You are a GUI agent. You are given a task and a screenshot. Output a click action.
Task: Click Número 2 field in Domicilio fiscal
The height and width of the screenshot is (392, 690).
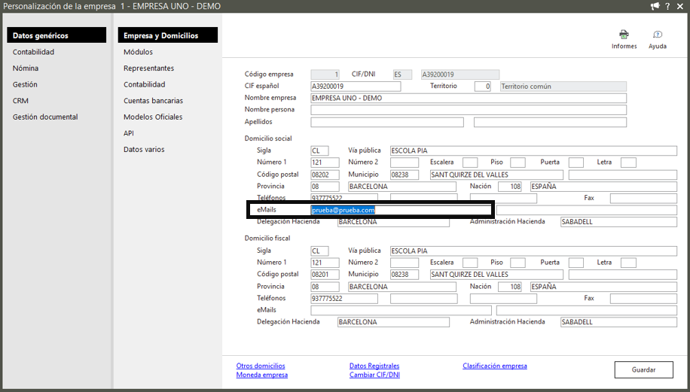coord(405,263)
